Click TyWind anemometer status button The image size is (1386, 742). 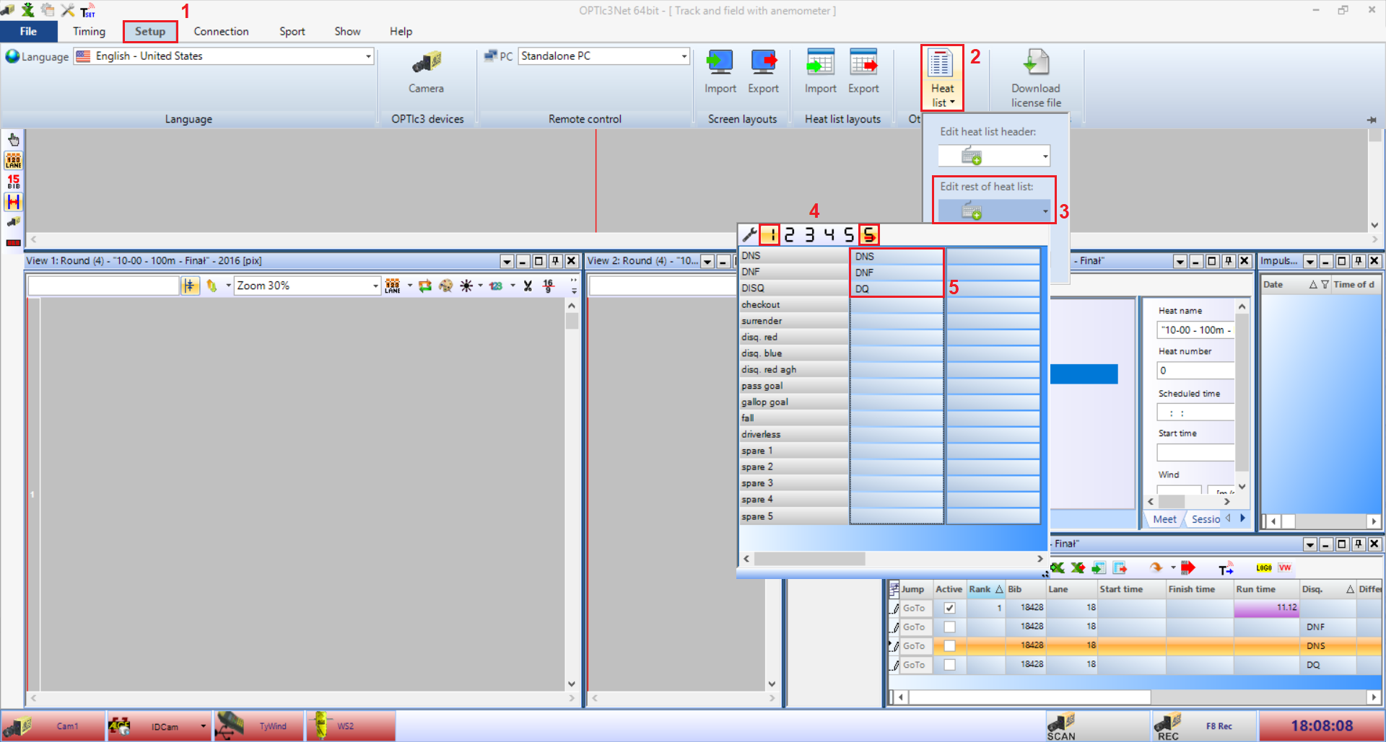click(x=259, y=726)
